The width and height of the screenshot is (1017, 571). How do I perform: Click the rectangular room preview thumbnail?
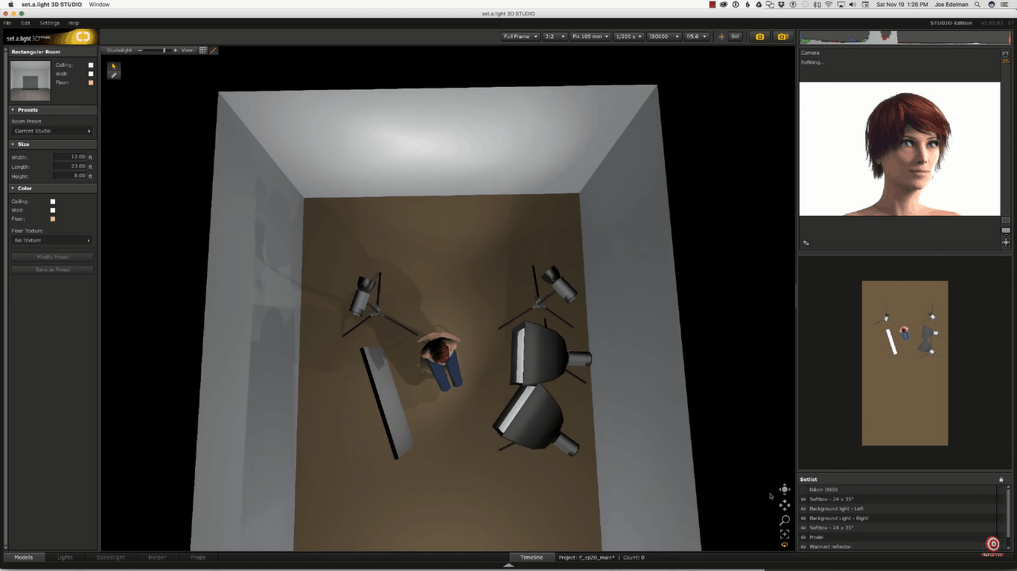tap(31, 81)
